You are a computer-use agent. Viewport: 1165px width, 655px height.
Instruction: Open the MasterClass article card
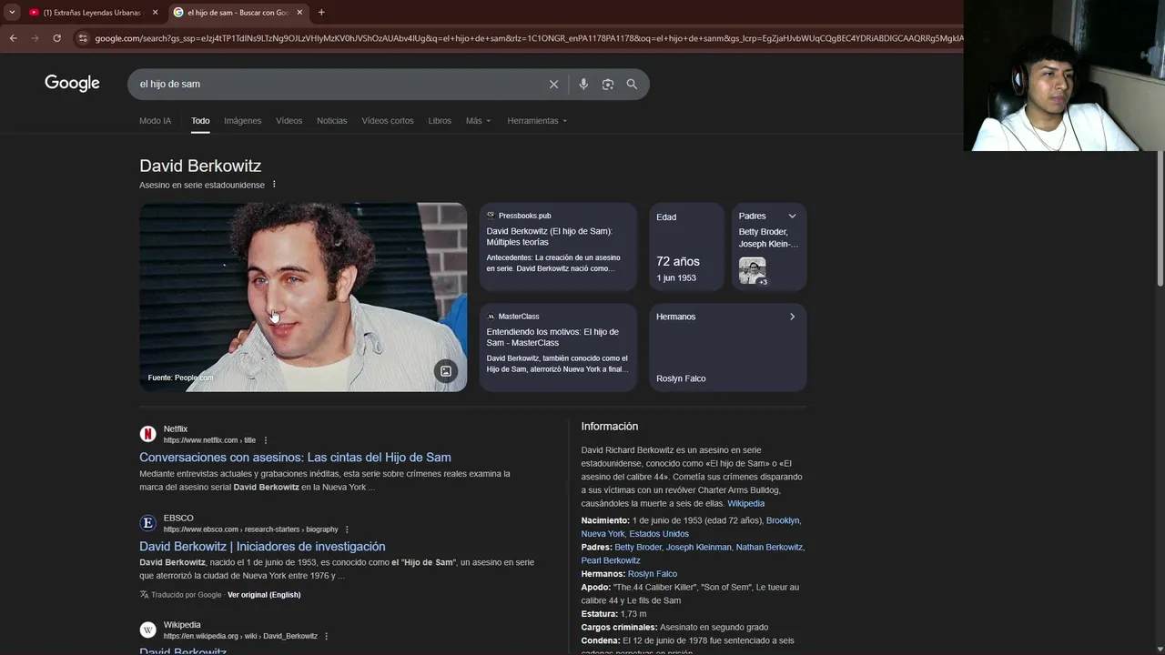coord(558,347)
